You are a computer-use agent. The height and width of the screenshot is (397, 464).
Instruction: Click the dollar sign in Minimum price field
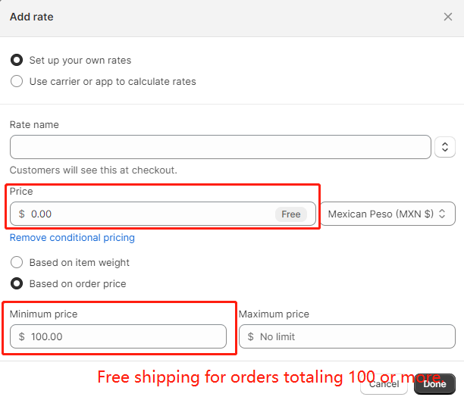pos(21,336)
